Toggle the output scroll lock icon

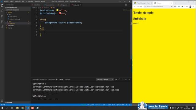(x=119, y=79)
